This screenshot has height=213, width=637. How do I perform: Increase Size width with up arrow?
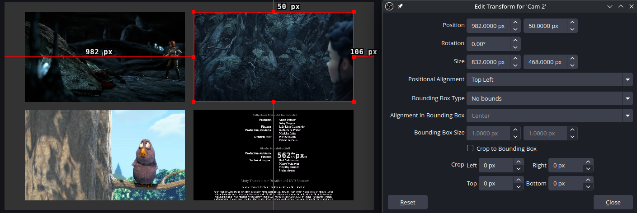515,58
